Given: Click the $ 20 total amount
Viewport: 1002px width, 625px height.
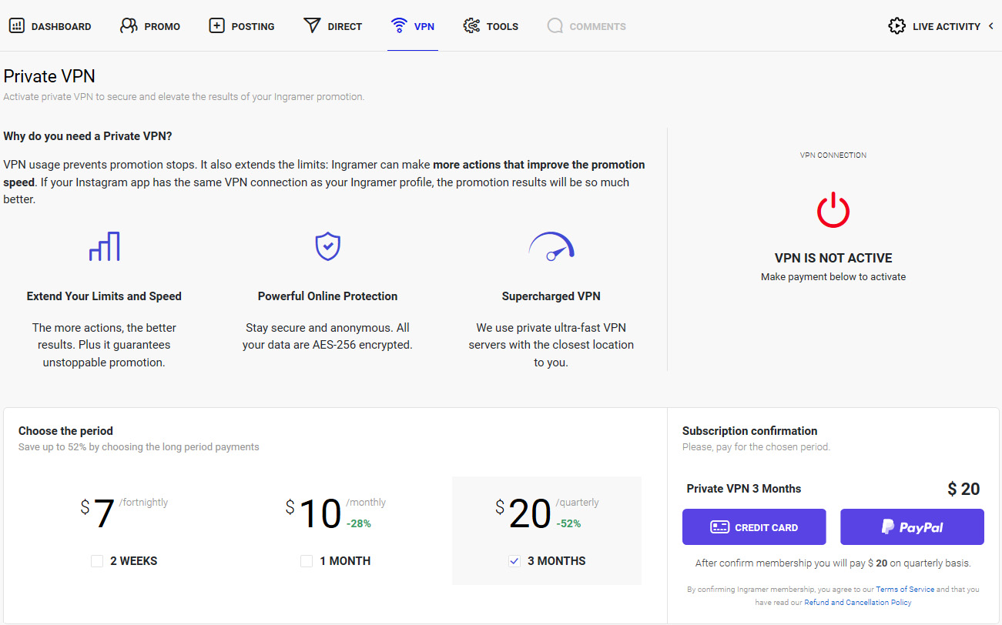Looking at the screenshot, I should (963, 489).
